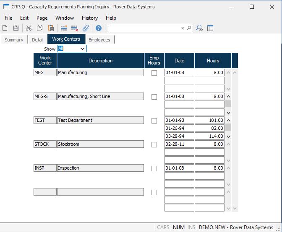Switch to the Summary tab

coord(14,40)
